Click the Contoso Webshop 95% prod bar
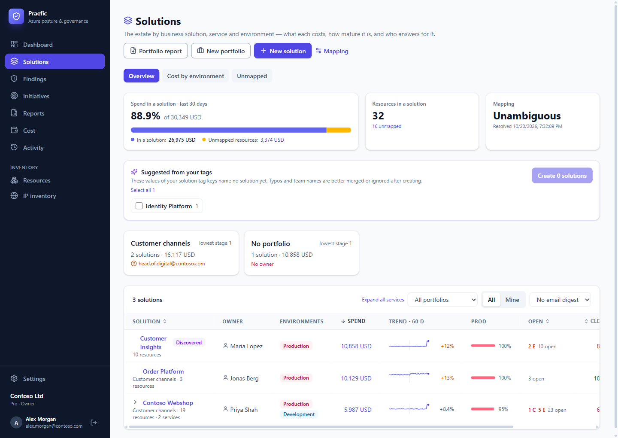Screen dimensions: 618x438 tap(483, 409)
